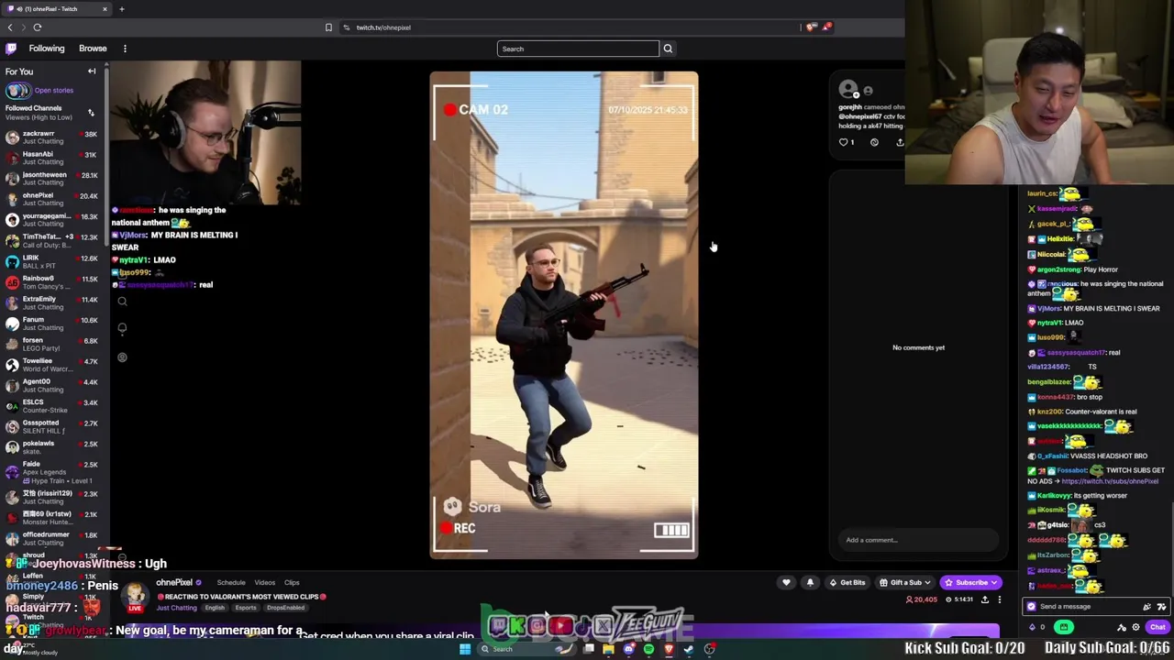Screen dimensions: 1174x660
Task: Open the Browse tab
Action: coord(93,49)
